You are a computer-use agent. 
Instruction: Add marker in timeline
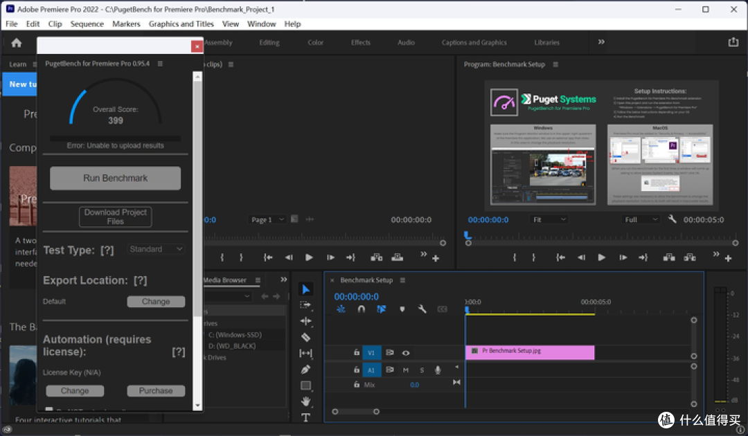(402, 309)
